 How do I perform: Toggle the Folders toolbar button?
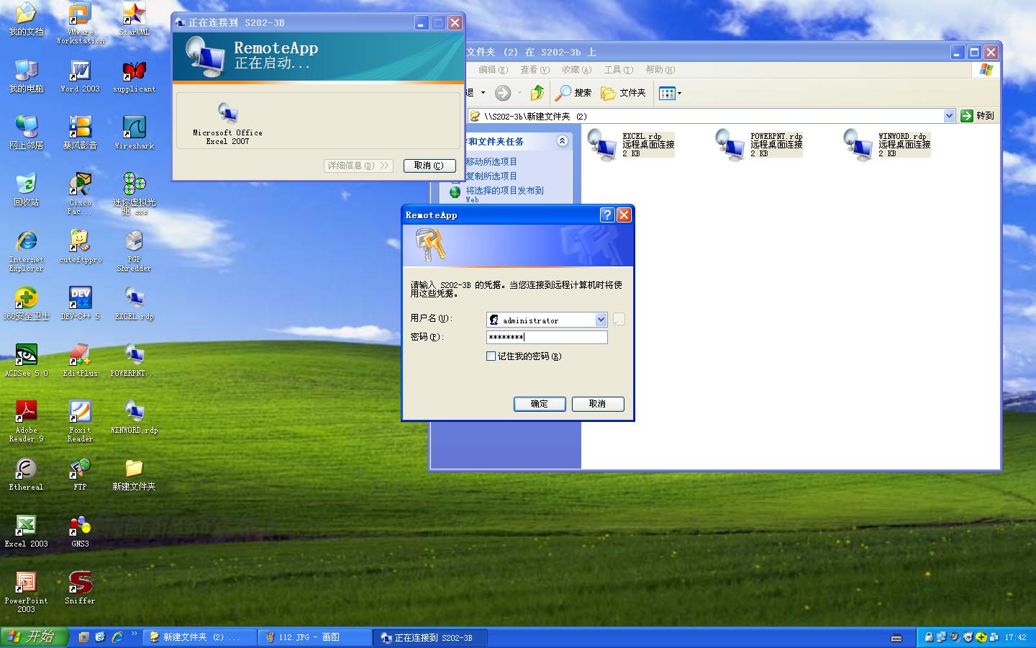[x=623, y=92]
